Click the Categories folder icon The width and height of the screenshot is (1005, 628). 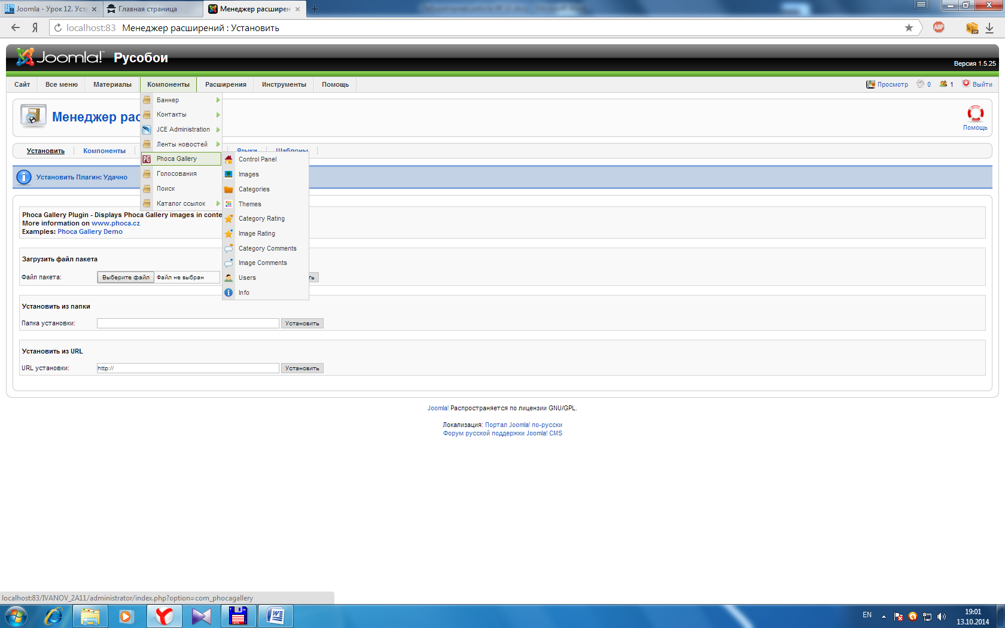point(229,189)
